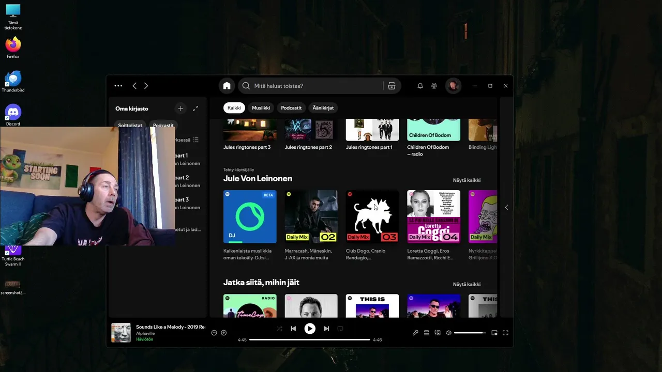This screenshot has width=662, height=372.
Task: Hide this song with minus icon
Action: point(214,333)
